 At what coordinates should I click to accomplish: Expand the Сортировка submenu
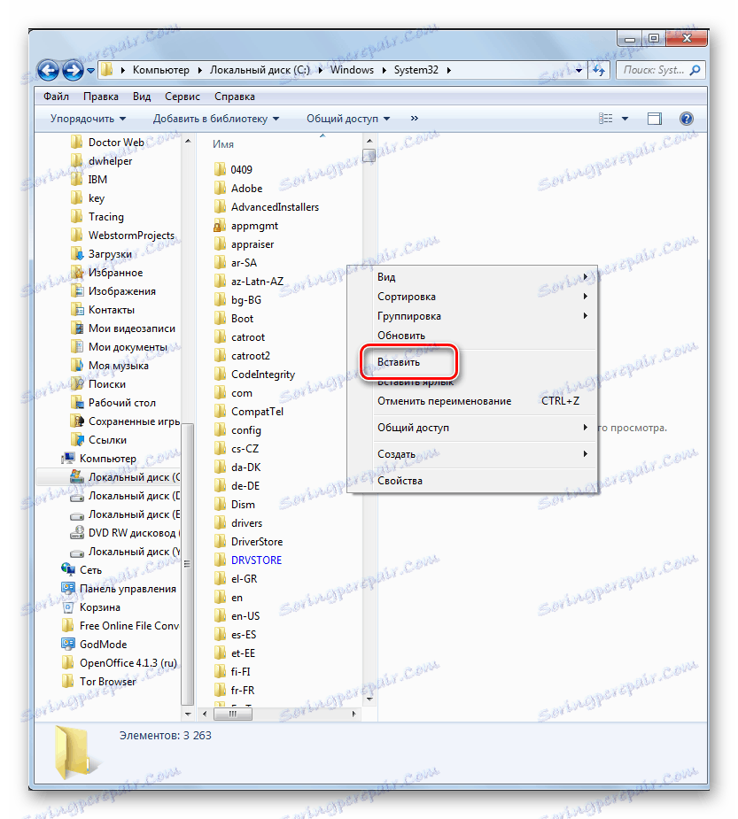(x=485, y=297)
